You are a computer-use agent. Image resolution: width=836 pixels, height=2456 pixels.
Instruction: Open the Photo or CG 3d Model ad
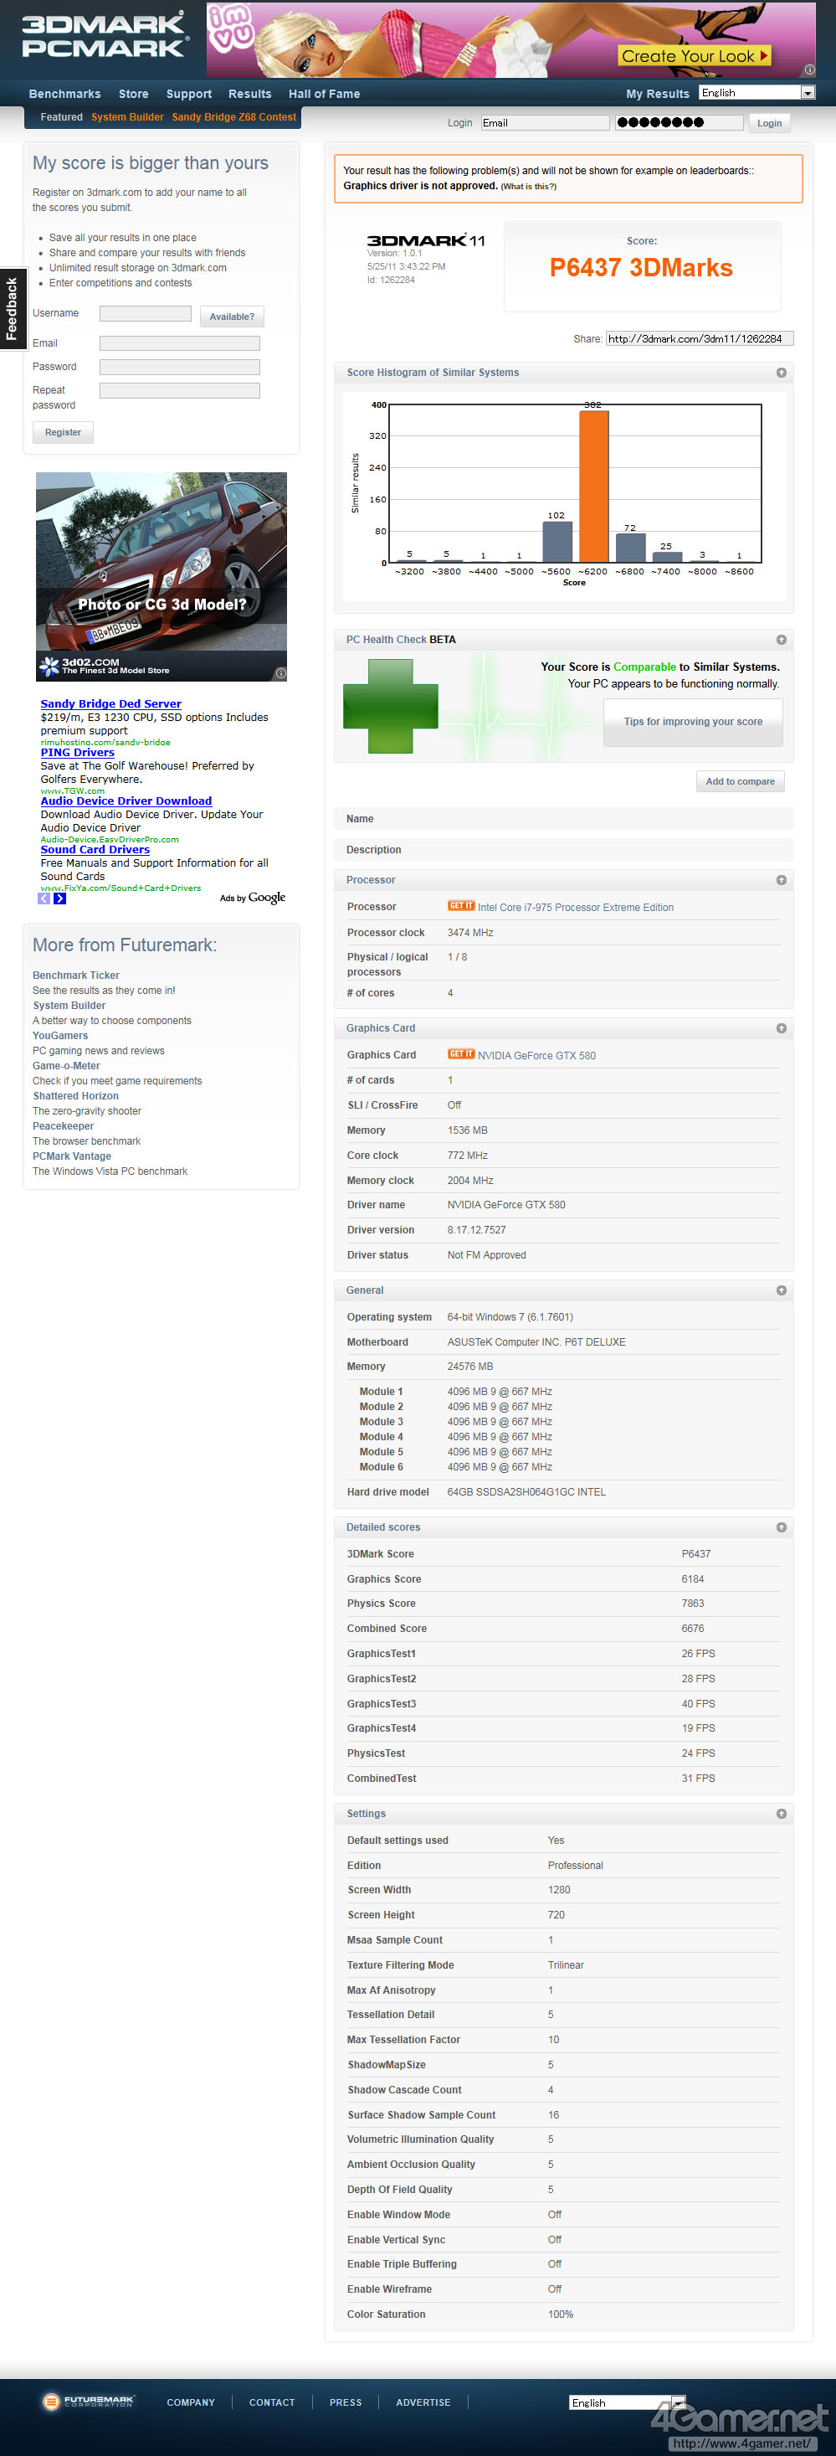162,577
